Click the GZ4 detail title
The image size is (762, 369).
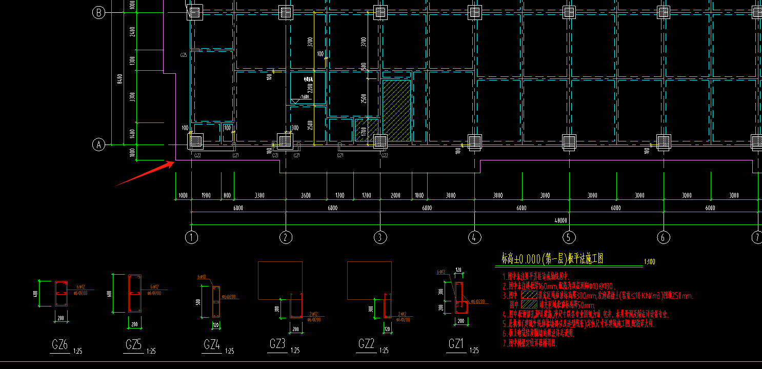[212, 345]
